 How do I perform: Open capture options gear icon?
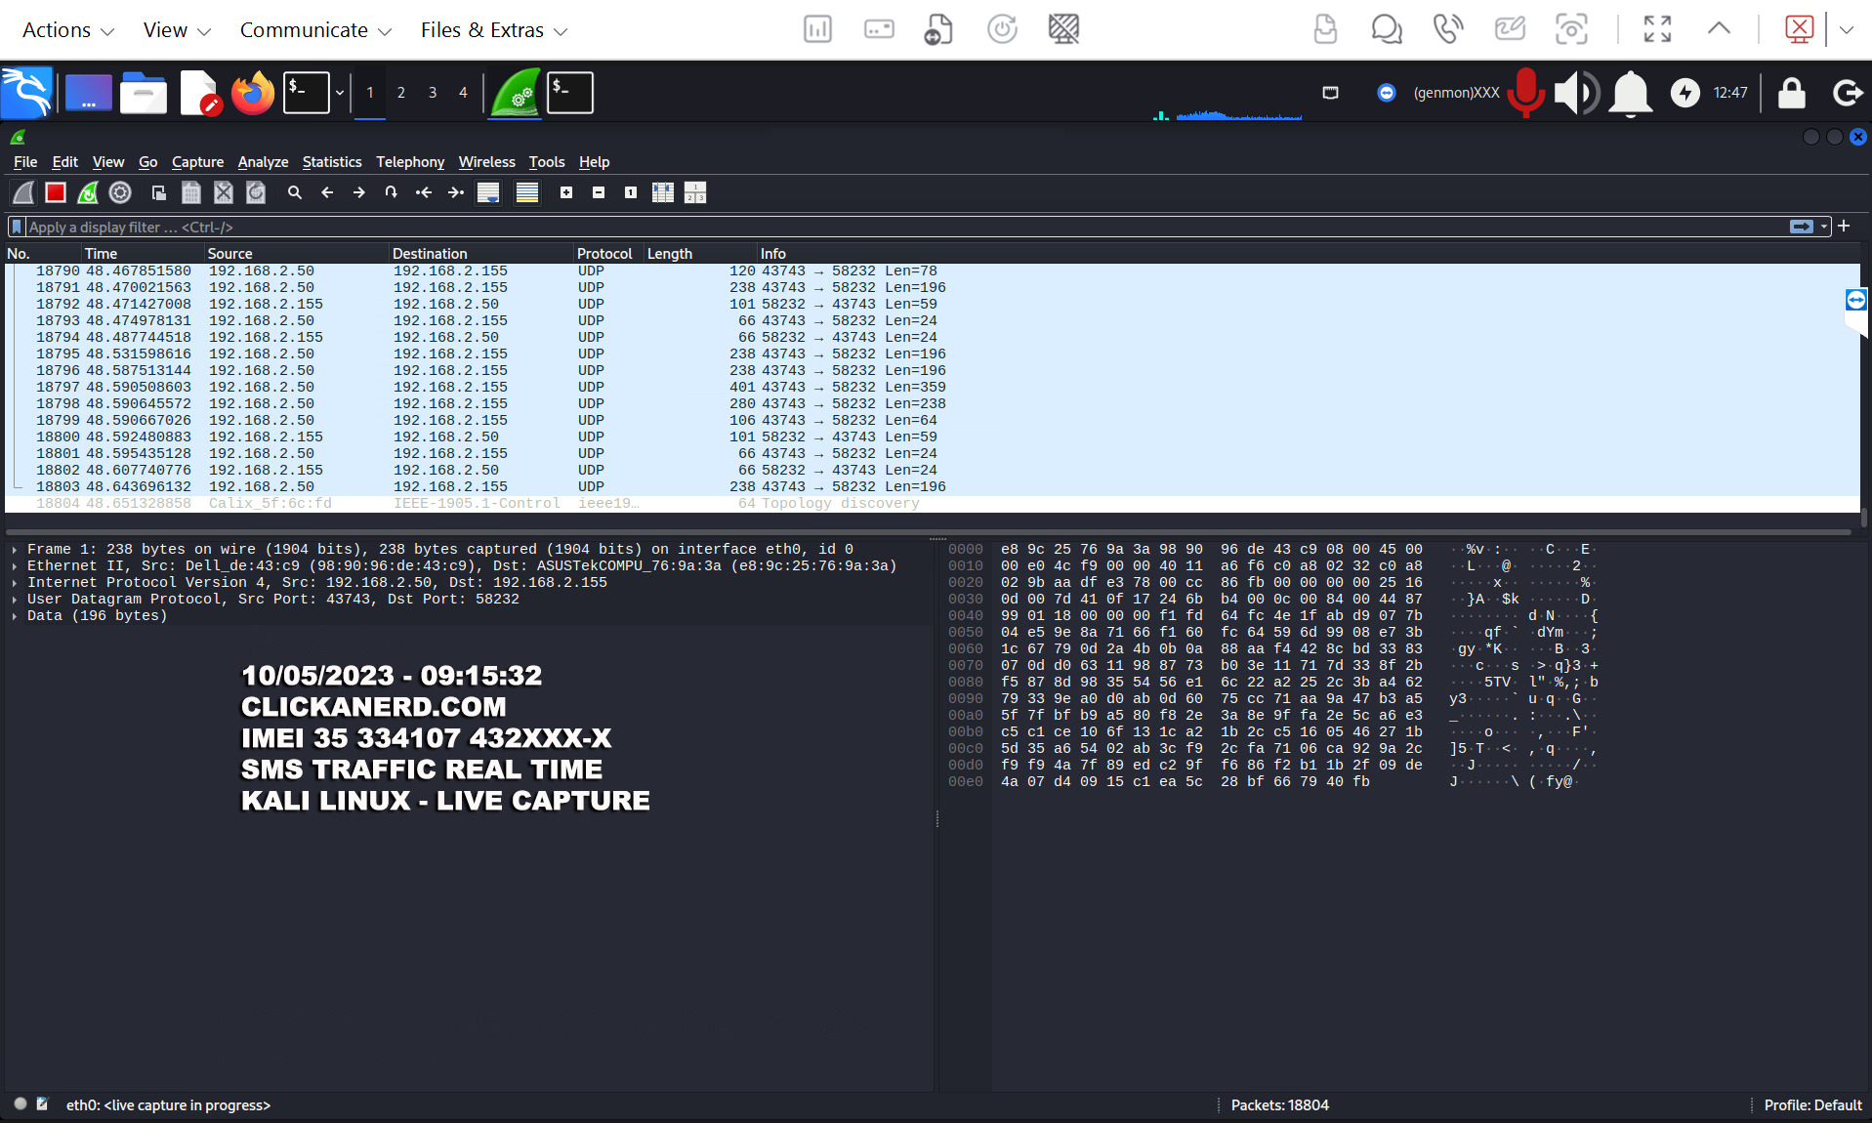(120, 193)
